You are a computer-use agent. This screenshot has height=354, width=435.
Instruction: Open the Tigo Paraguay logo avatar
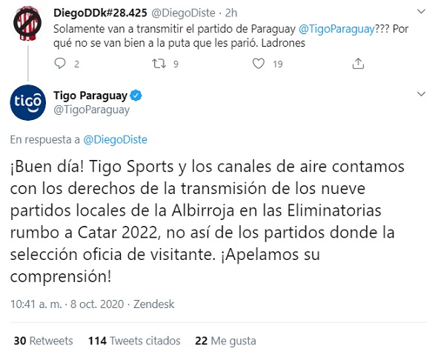tap(27, 102)
